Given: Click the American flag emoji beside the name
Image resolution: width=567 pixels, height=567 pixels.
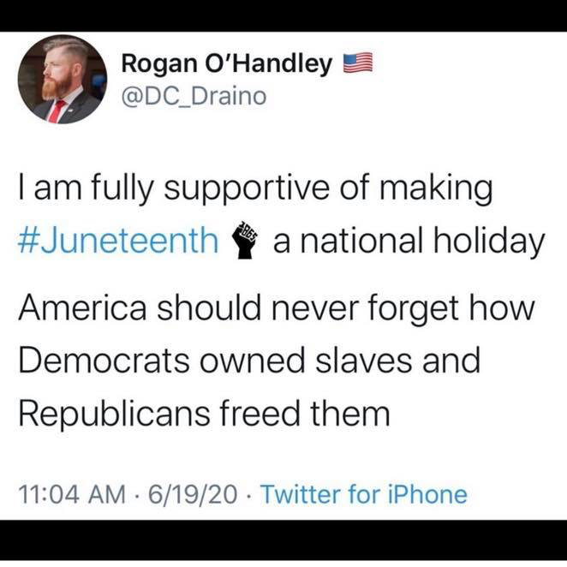Looking at the screenshot, I should [x=358, y=63].
